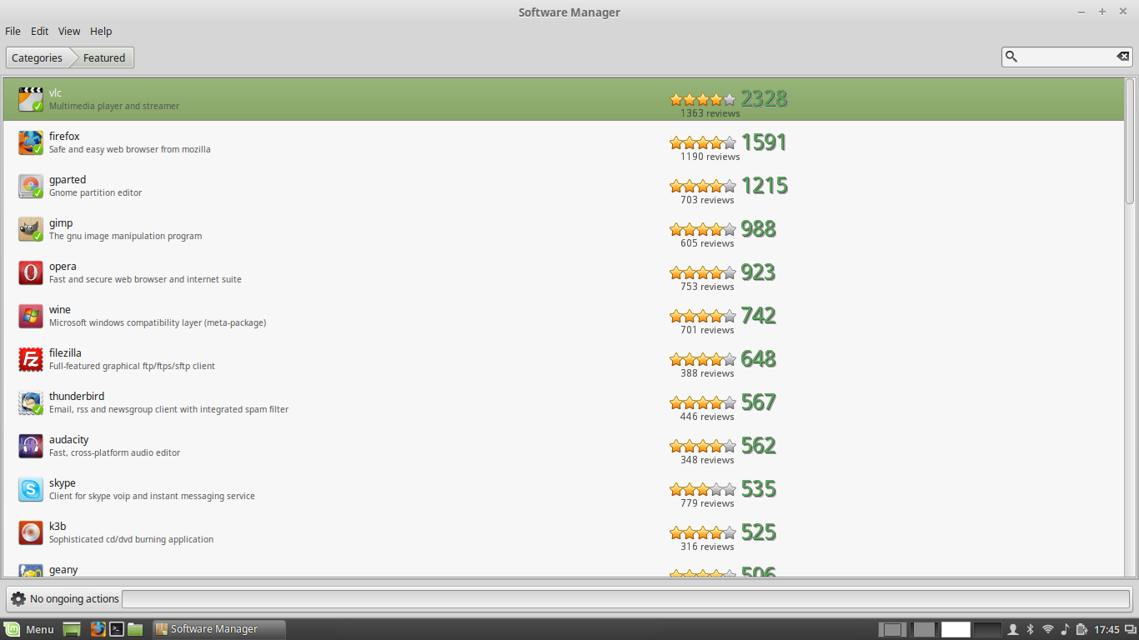Click the user account tray icon
The image size is (1139, 640).
[1013, 629]
